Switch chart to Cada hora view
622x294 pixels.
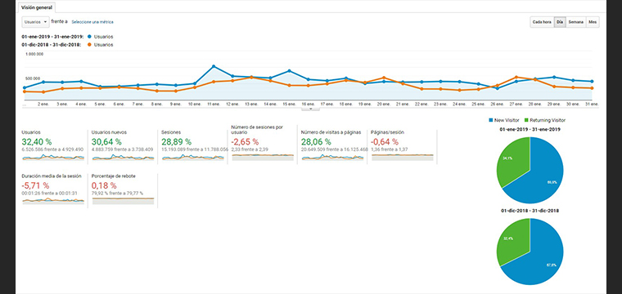click(x=542, y=22)
